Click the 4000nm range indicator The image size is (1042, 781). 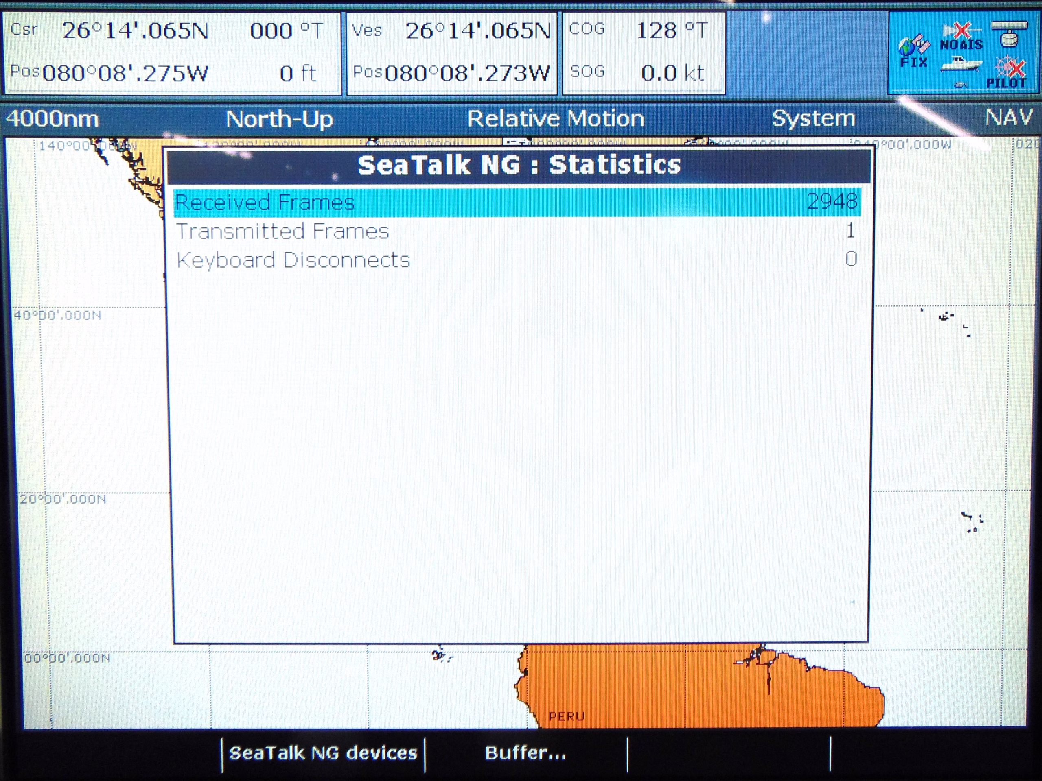point(52,119)
